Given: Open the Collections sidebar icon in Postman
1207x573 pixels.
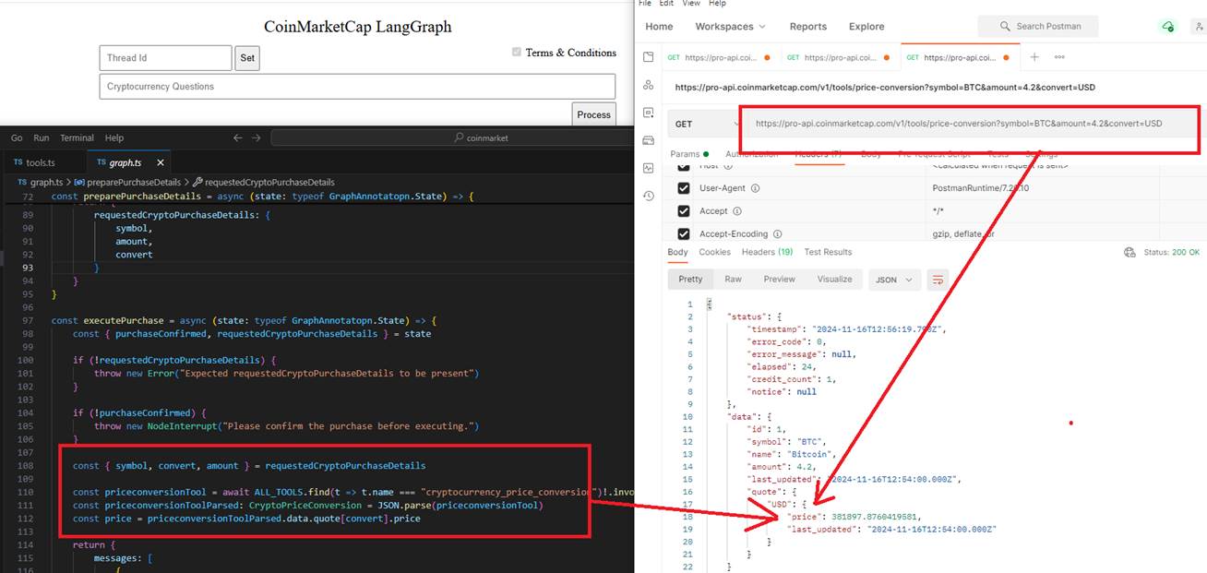Looking at the screenshot, I should coord(649,57).
